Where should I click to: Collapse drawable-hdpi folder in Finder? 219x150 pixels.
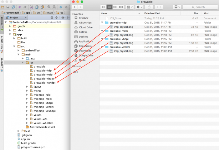point(102,23)
